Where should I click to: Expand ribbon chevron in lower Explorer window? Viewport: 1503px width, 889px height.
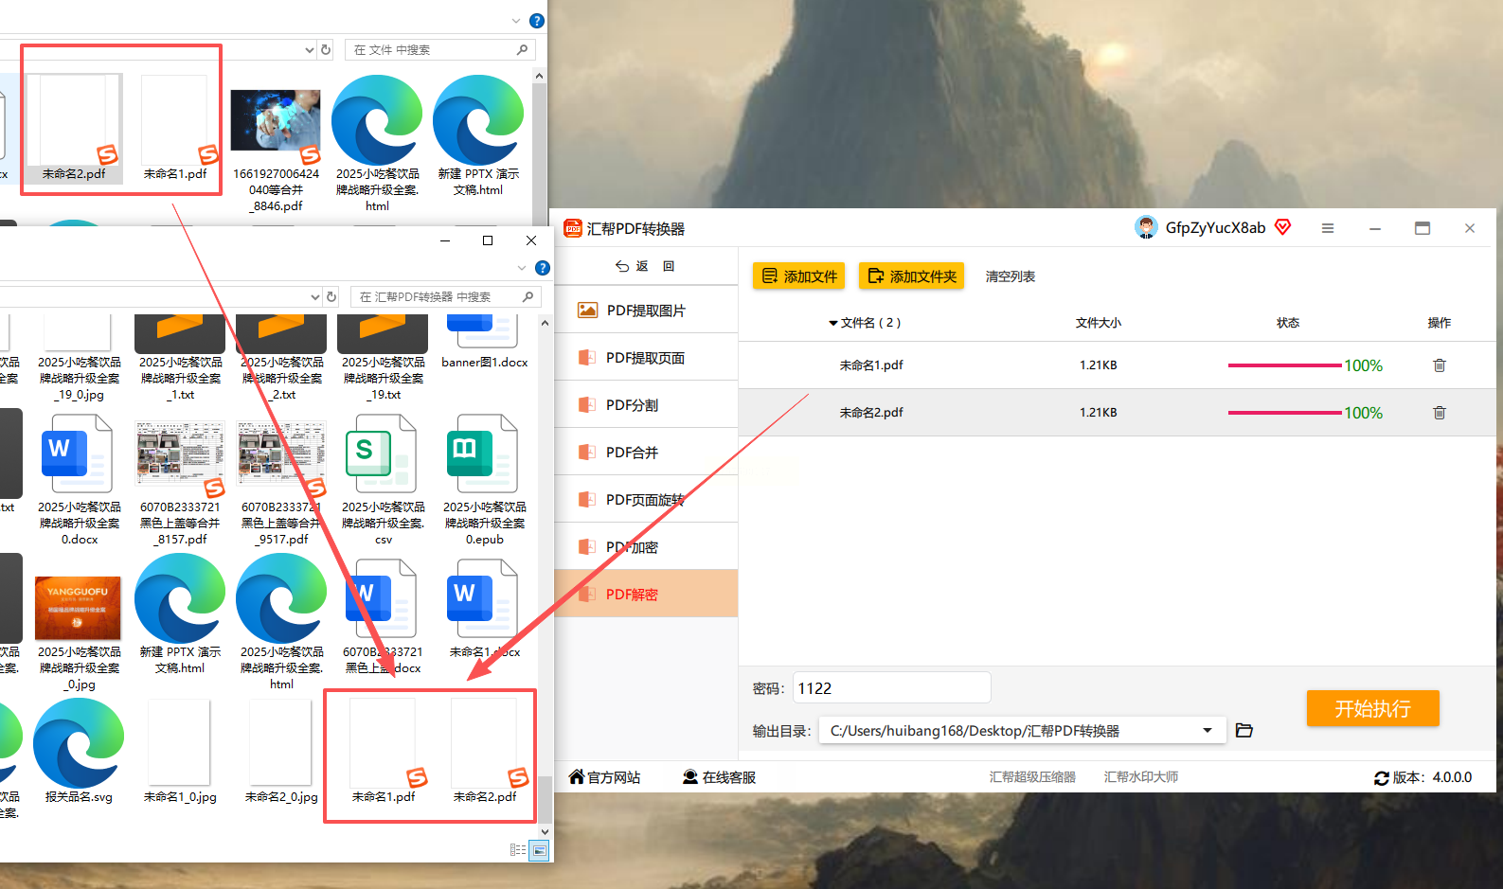[522, 268]
